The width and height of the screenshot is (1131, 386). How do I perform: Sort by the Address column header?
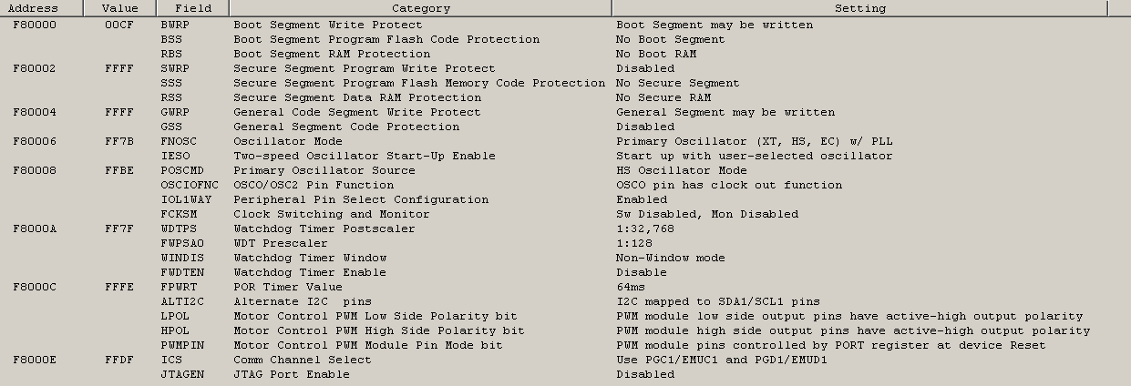click(x=33, y=8)
